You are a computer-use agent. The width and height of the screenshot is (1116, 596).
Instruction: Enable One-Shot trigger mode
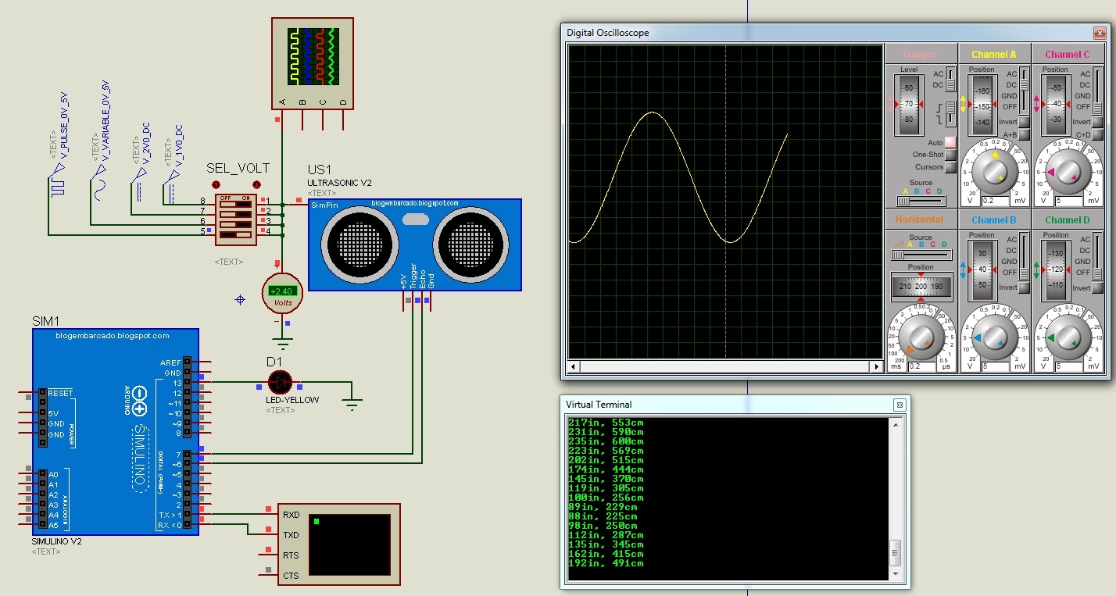[950, 155]
